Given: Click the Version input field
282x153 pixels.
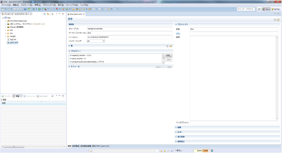Looking at the screenshot, I should click(x=129, y=37).
